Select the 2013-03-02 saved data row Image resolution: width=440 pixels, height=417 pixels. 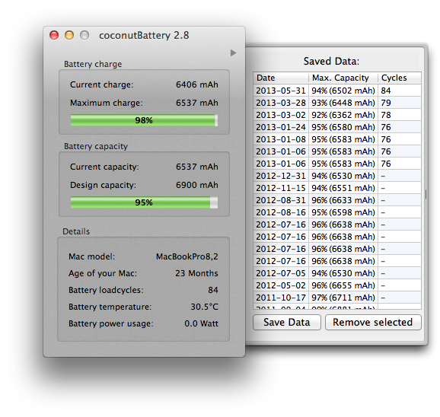point(337,115)
